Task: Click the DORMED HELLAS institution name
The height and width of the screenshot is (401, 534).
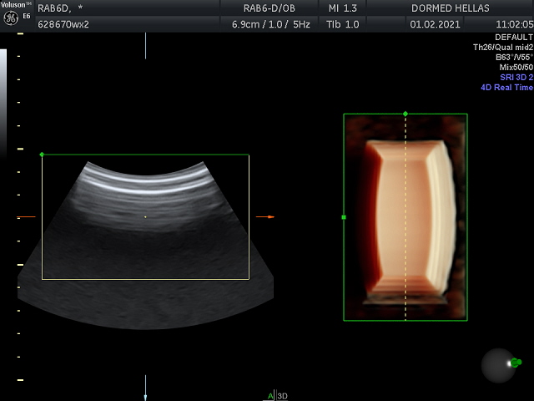Action: coord(451,8)
